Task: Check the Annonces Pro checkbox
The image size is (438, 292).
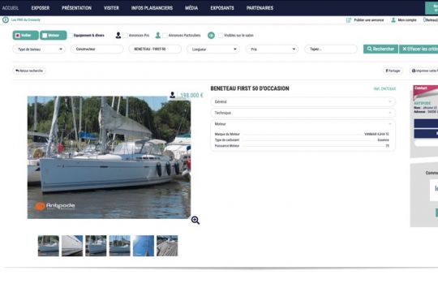Action: point(126,36)
